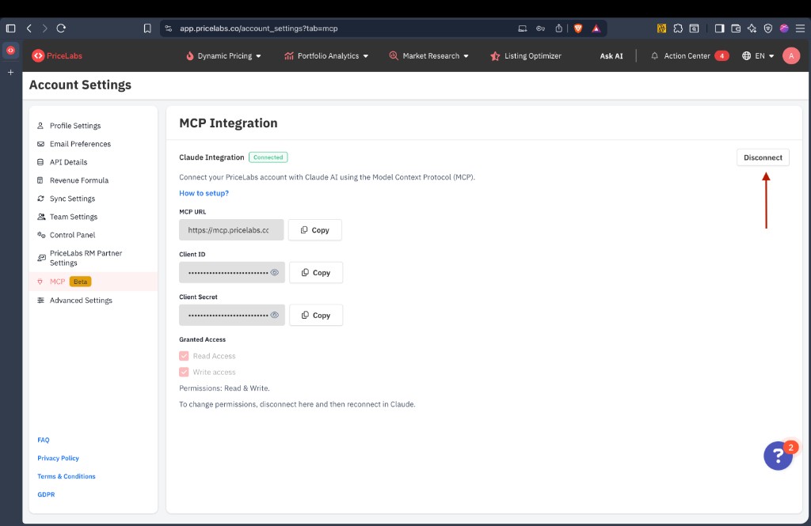811x526 pixels.
Task: Copy the Client ID
Action: pyautogui.click(x=316, y=272)
